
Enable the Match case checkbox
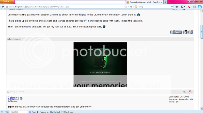pyautogui.click(x=63, y=112)
